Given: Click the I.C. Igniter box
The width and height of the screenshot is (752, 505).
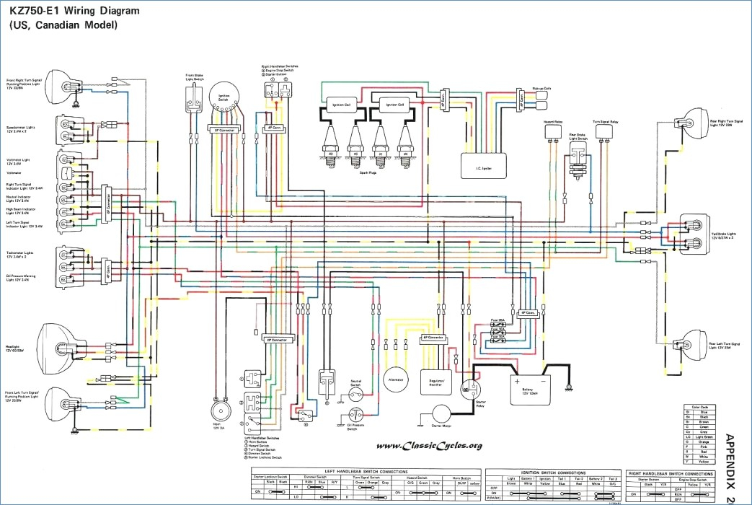Looking at the screenshot, I should [x=483, y=166].
